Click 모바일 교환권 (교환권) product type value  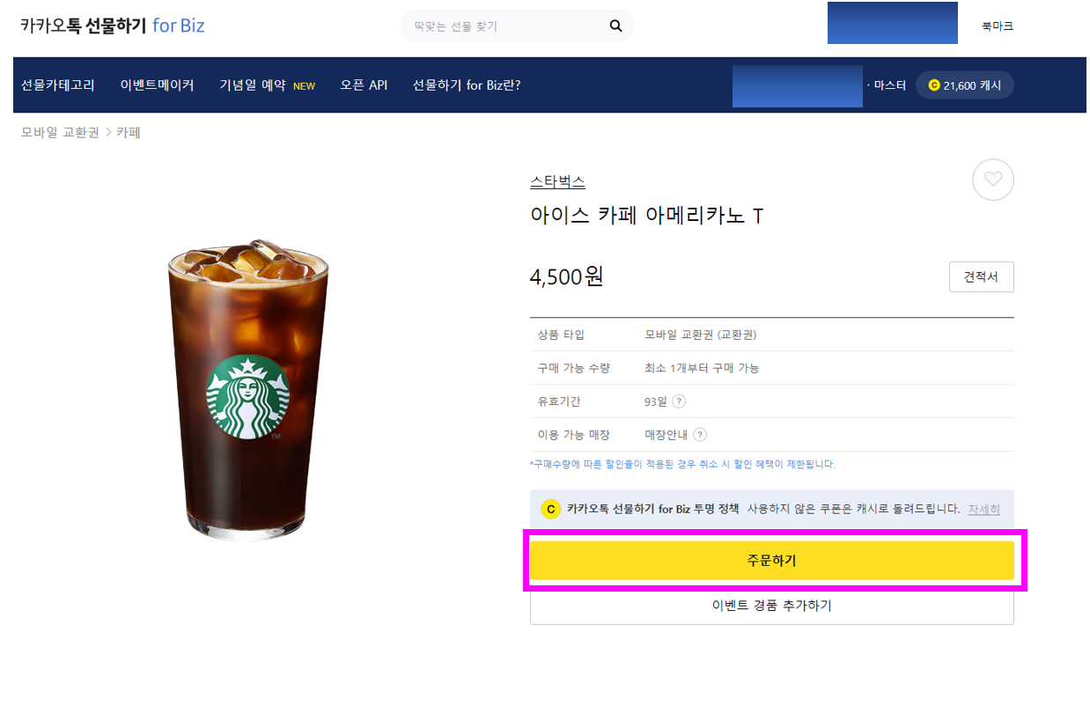[x=701, y=335]
